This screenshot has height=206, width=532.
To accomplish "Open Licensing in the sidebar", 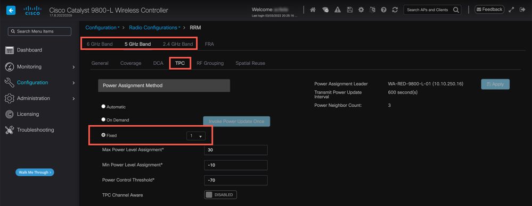I will coord(28,114).
